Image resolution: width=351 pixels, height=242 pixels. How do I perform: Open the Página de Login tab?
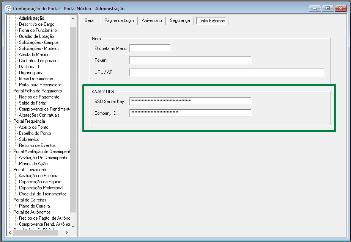119,20
